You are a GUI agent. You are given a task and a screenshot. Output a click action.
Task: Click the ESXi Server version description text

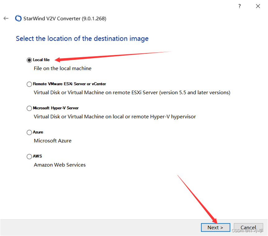pos(132,93)
